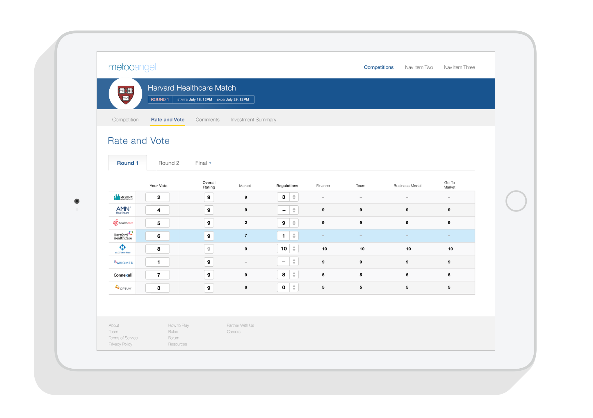The image size is (593, 418).
Task: Go to Competitions in top navigation
Action: 378,67
